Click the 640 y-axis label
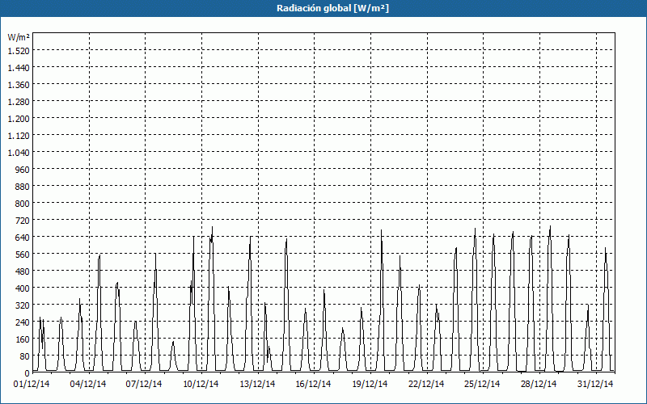 coord(21,237)
